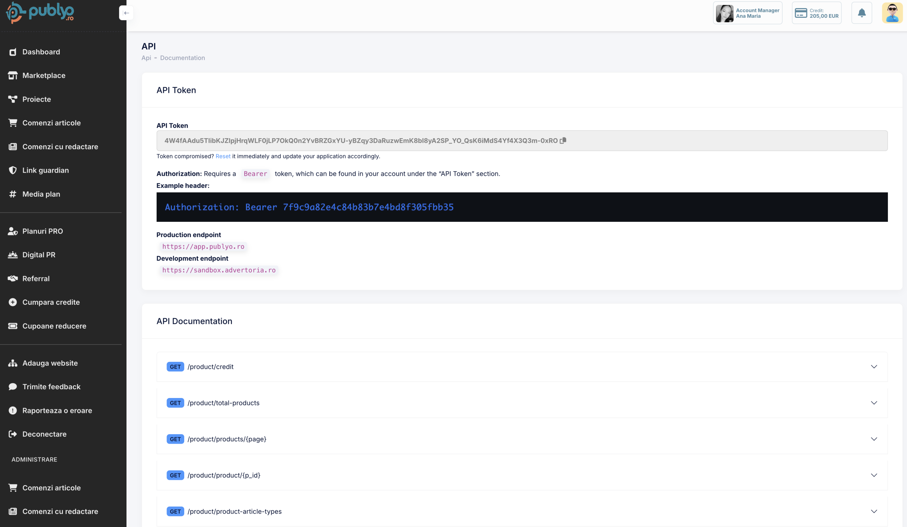The image size is (907, 527).
Task: Collapse the sidebar with the arrow button
Action: coord(126,13)
